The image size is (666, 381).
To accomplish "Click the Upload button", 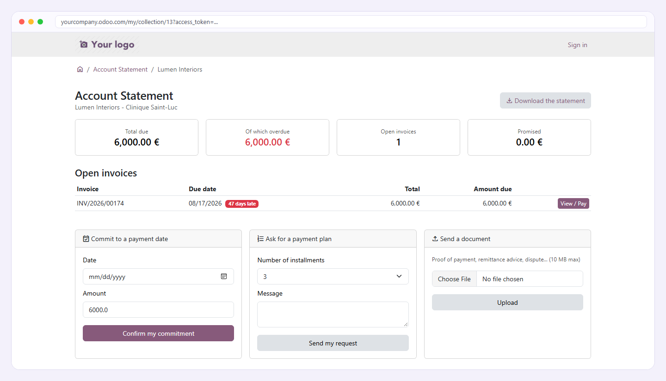I will 507,302.
